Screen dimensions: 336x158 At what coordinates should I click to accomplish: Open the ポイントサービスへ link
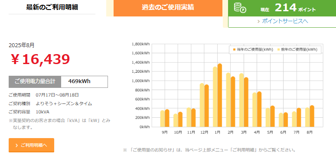285,21
